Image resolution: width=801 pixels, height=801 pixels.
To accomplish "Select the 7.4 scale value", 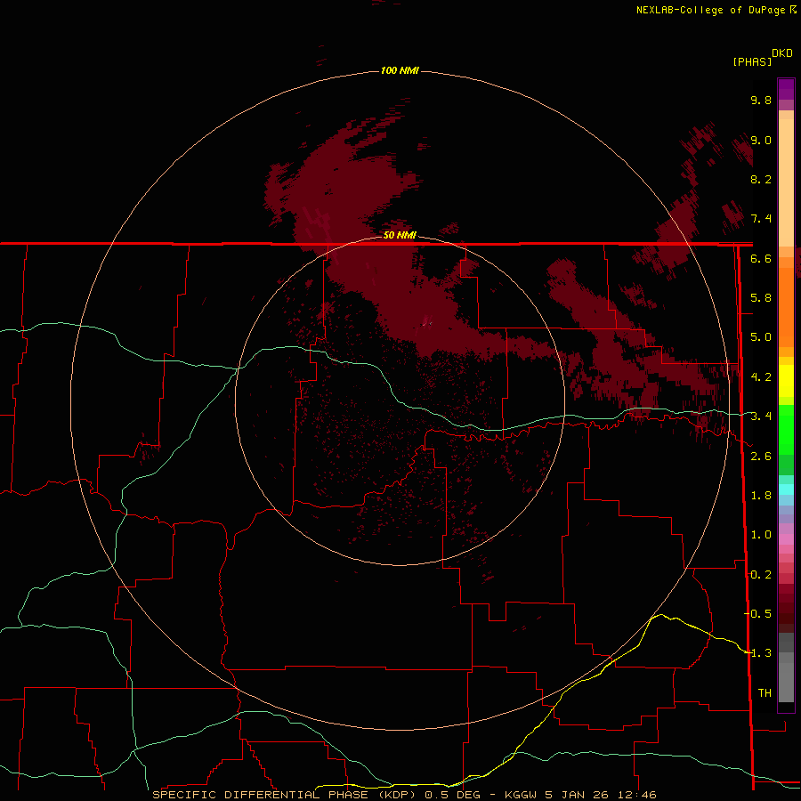I will (x=761, y=219).
